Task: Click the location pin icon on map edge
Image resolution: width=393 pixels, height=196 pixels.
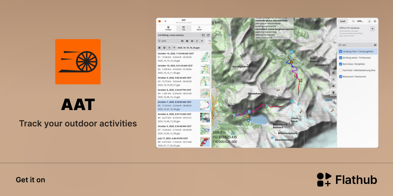Action: point(333,92)
